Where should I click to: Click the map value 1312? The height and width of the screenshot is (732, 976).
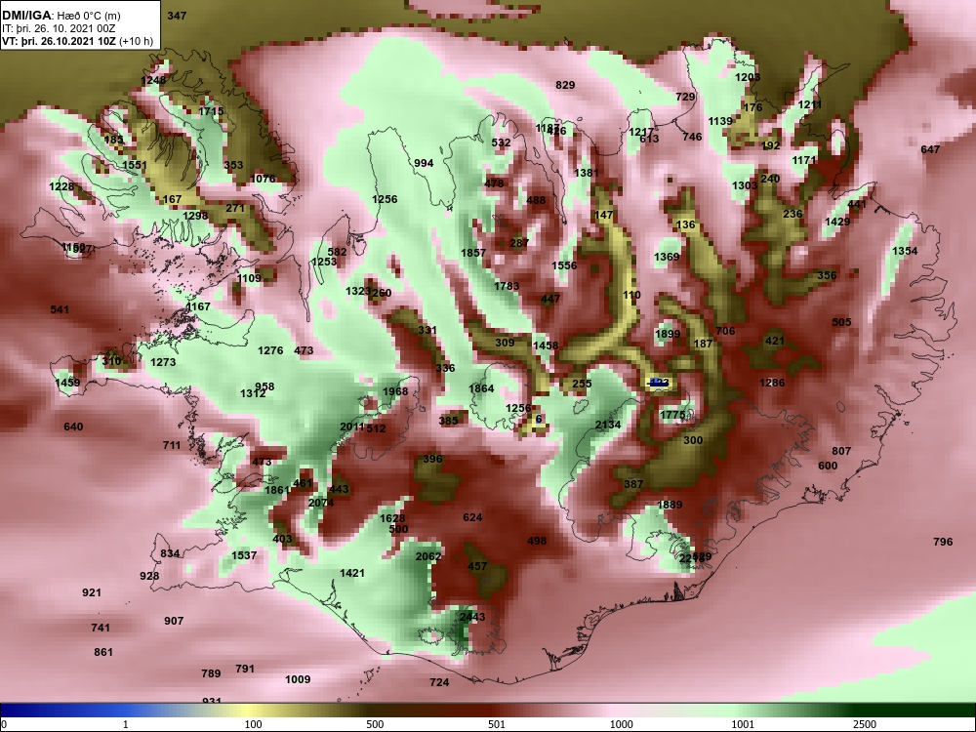click(253, 394)
